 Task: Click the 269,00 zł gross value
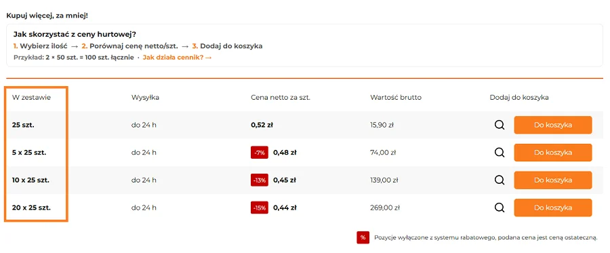pyautogui.click(x=385, y=208)
